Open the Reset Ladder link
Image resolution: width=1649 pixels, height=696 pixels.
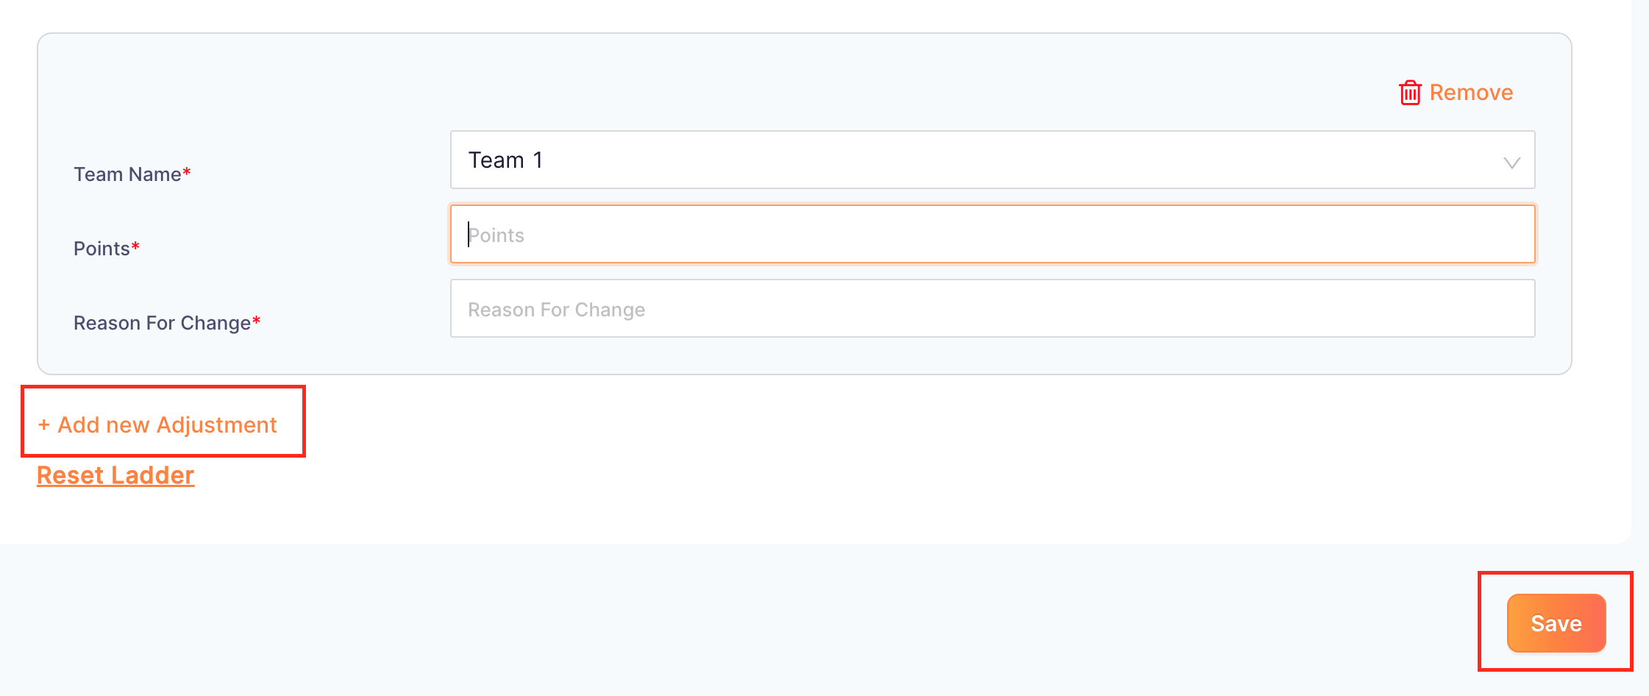click(115, 475)
